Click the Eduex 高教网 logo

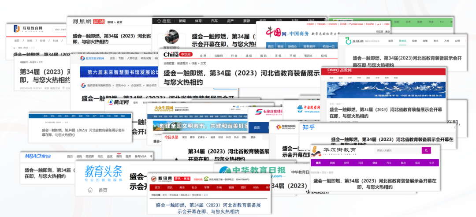point(339,70)
